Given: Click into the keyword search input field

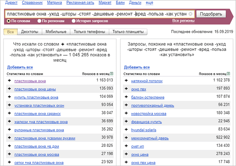Looking at the screenshot, I should tap(96, 14).
